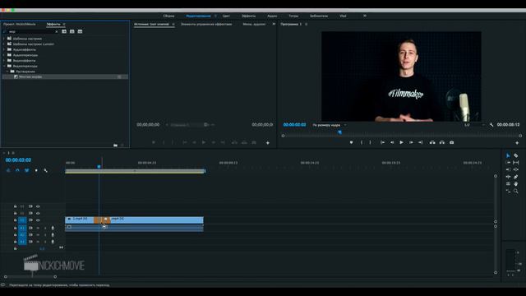Expand the Шаблоны настроек folder
Image resolution: width=526 pixels, height=296 pixels.
(4, 39)
